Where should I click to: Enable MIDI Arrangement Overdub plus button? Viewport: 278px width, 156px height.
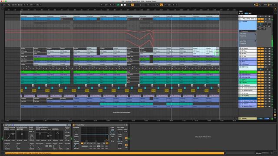[x=130, y=5]
